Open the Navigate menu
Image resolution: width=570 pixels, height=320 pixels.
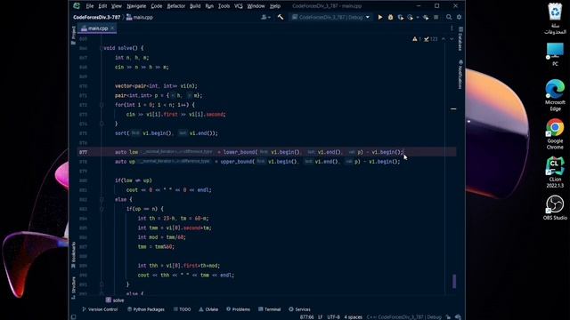136,6
